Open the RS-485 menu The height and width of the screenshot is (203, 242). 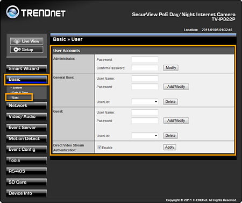[x=26, y=171]
